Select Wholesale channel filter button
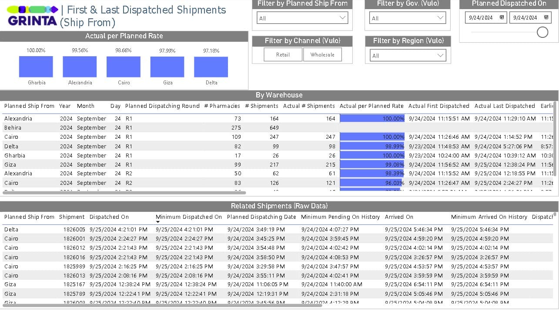 click(x=322, y=54)
